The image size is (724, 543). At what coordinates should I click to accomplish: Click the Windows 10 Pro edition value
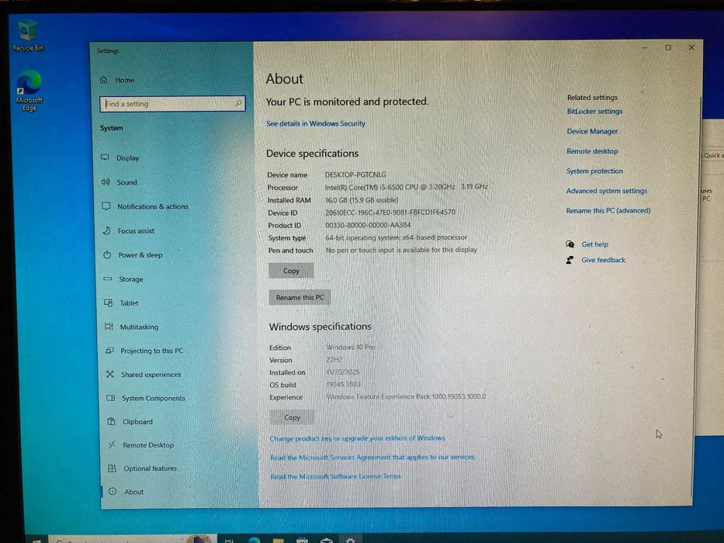[351, 347]
